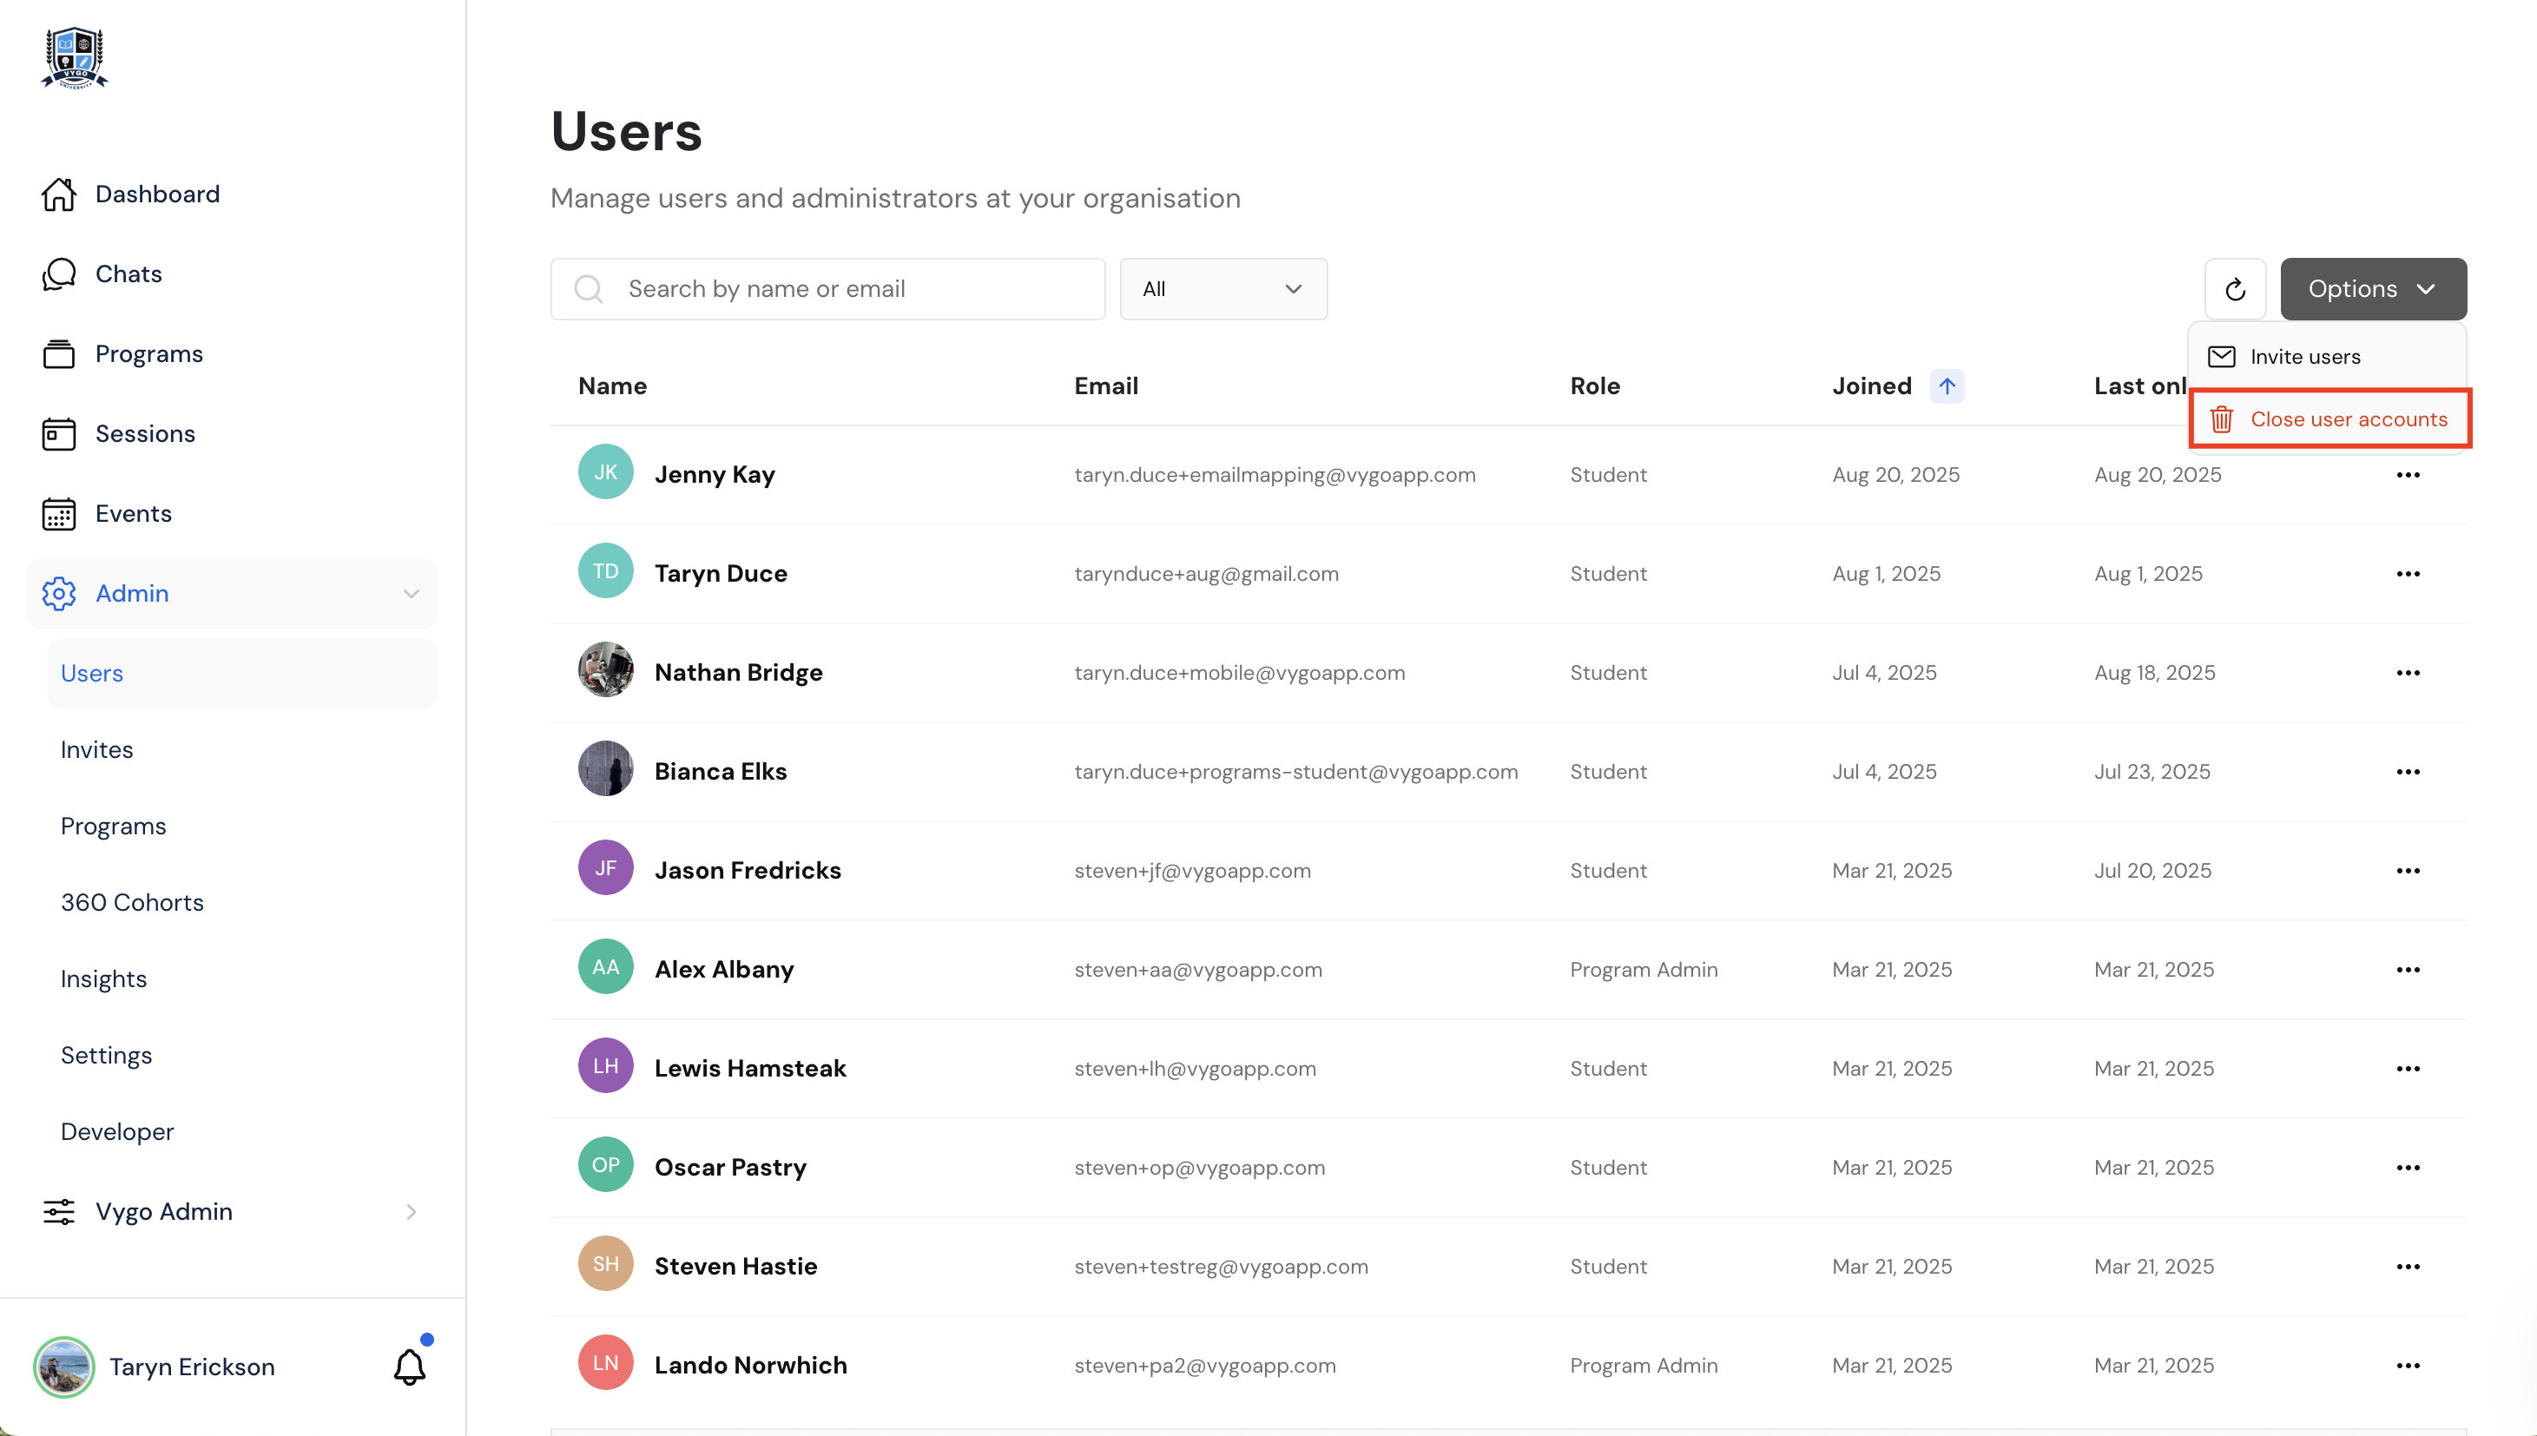The image size is (2537, 1436).
Task: Click the VYGO university logo
Action: (x=75, y=58)
